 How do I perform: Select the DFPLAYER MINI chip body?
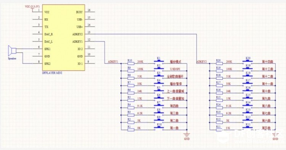click(63, 38)
